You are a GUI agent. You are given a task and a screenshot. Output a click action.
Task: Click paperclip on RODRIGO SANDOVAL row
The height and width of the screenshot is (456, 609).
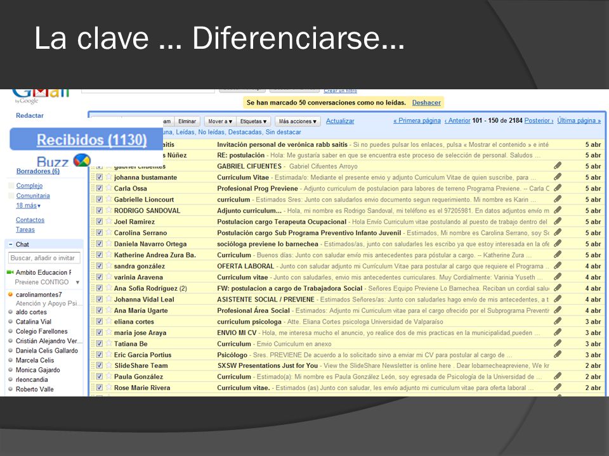pos(558,210)
